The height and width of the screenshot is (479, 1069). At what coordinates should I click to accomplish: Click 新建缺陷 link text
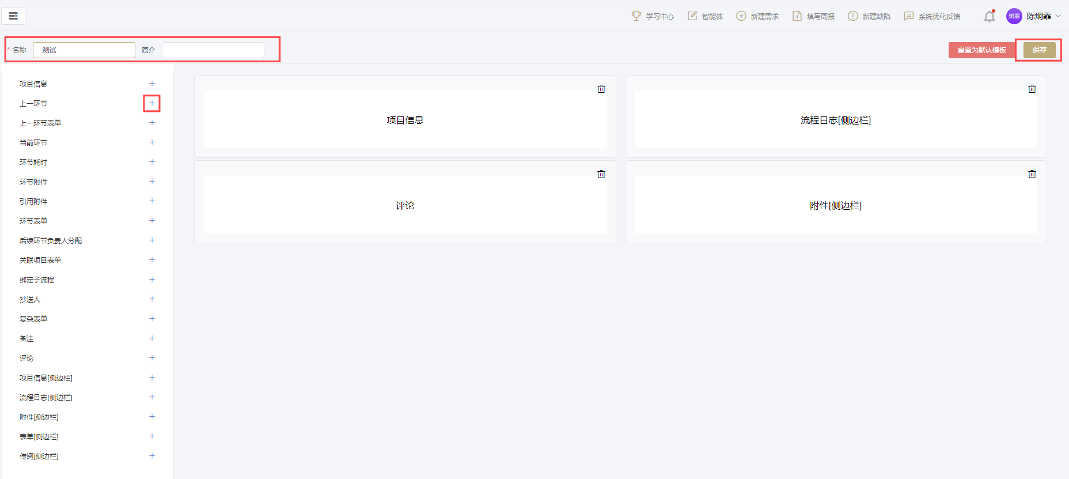tap(876, 17)
